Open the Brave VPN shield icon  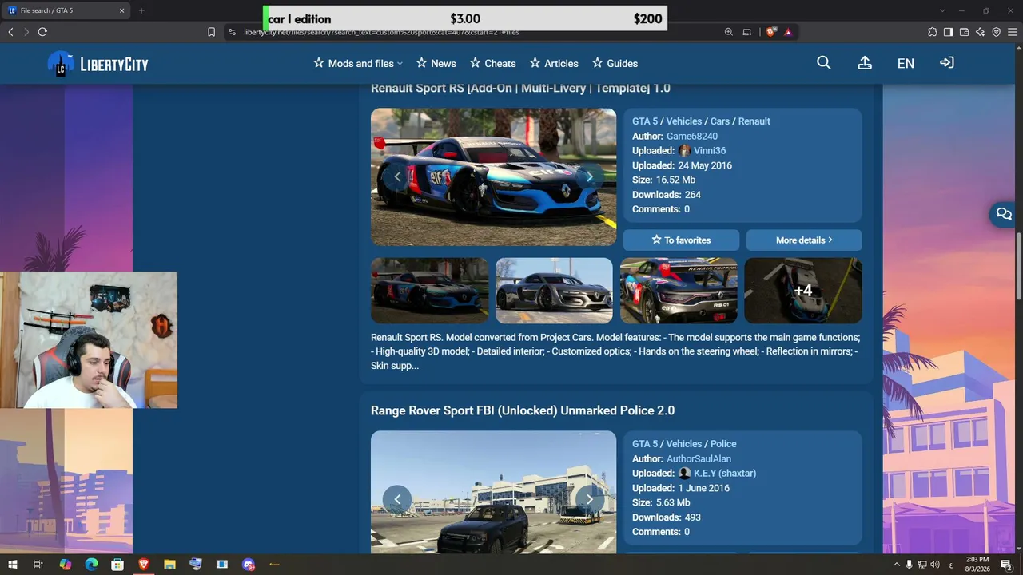(997, 32)
